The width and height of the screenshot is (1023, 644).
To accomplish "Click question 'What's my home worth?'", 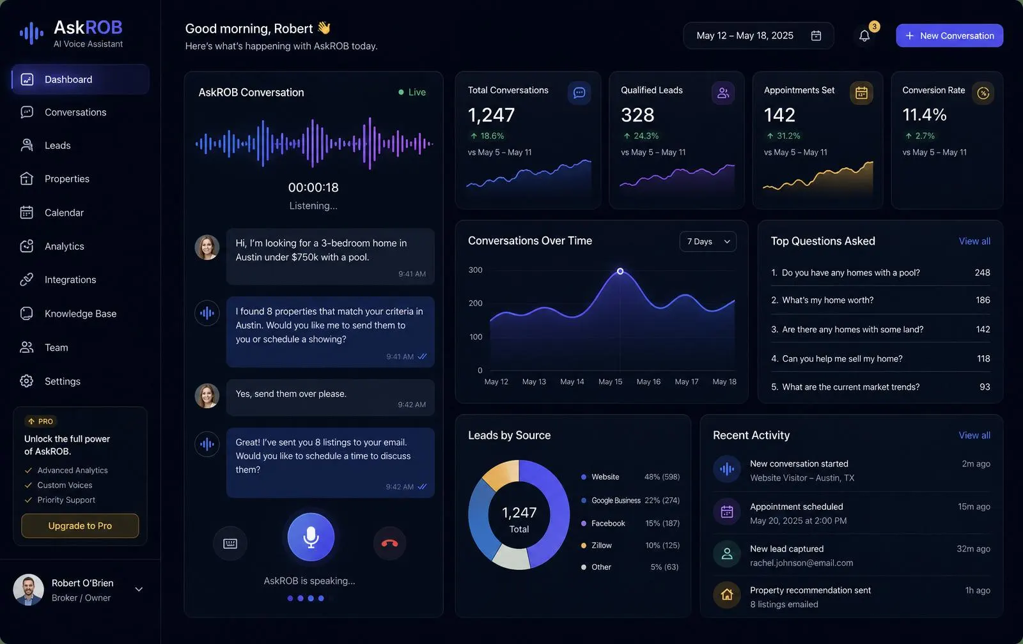I will [827, 300].
